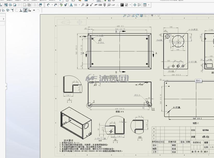
Task: Click the 图纸1 sheet label
Action: coord(198,81)
